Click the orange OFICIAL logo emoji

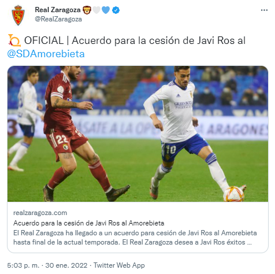14,40
